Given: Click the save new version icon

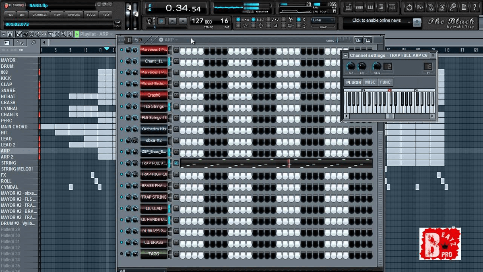Looking at the screenshot, I should [420, 7].
